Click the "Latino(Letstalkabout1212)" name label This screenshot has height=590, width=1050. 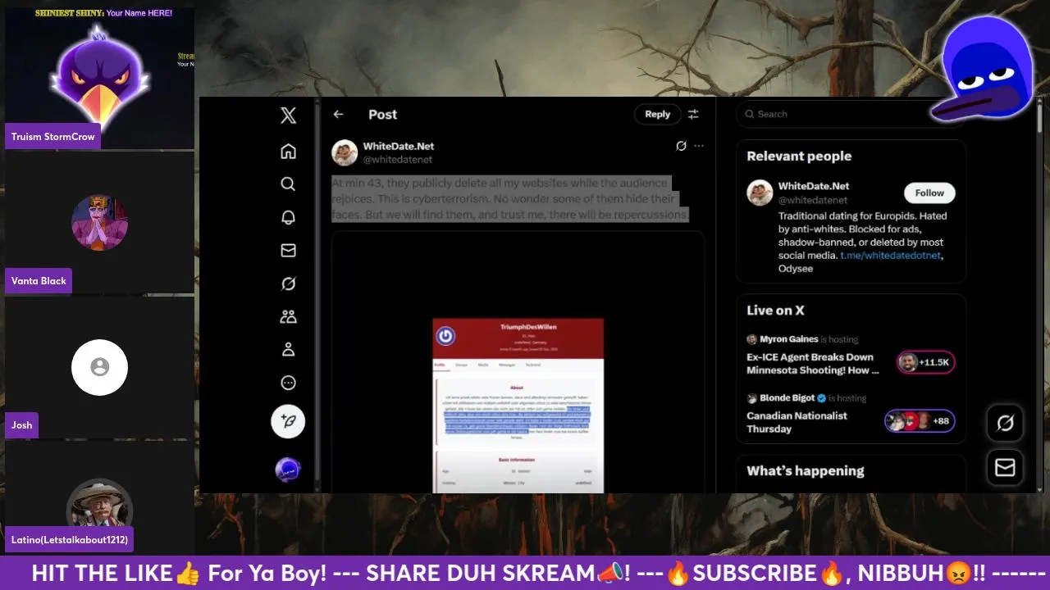[x=70, y=541]
